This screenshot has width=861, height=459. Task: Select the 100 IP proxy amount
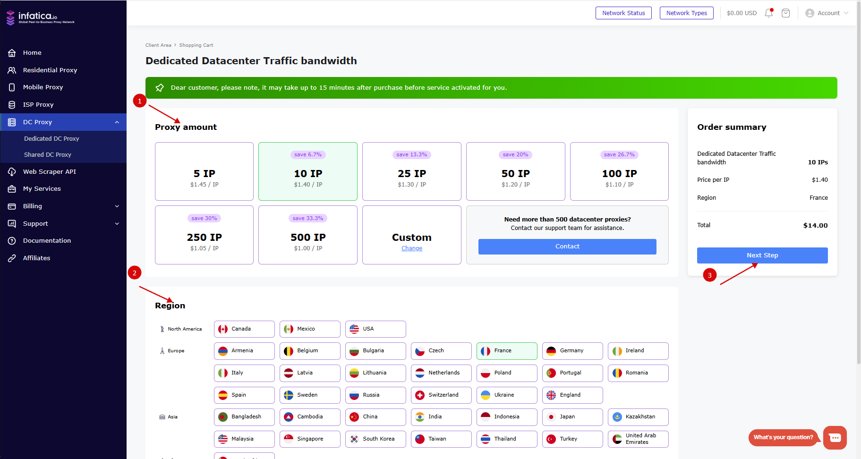619,171
